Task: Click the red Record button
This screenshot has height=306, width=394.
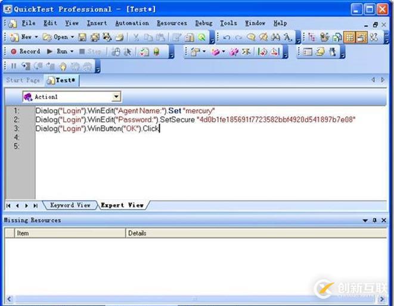Action: click(x=25, y=51)
